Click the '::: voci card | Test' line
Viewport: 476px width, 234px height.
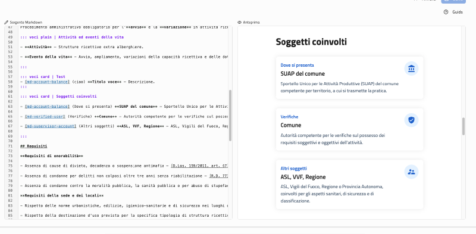coord(43,77)
